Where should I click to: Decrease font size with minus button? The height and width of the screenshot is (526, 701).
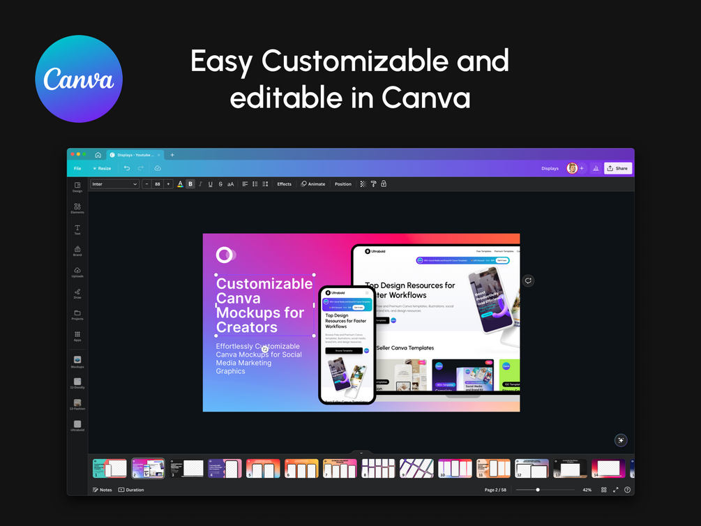click(x=146, y=184)
